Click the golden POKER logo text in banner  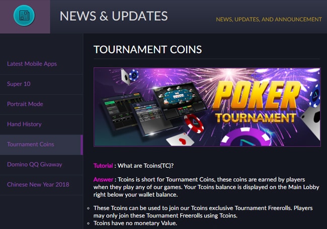coord(256,96)
